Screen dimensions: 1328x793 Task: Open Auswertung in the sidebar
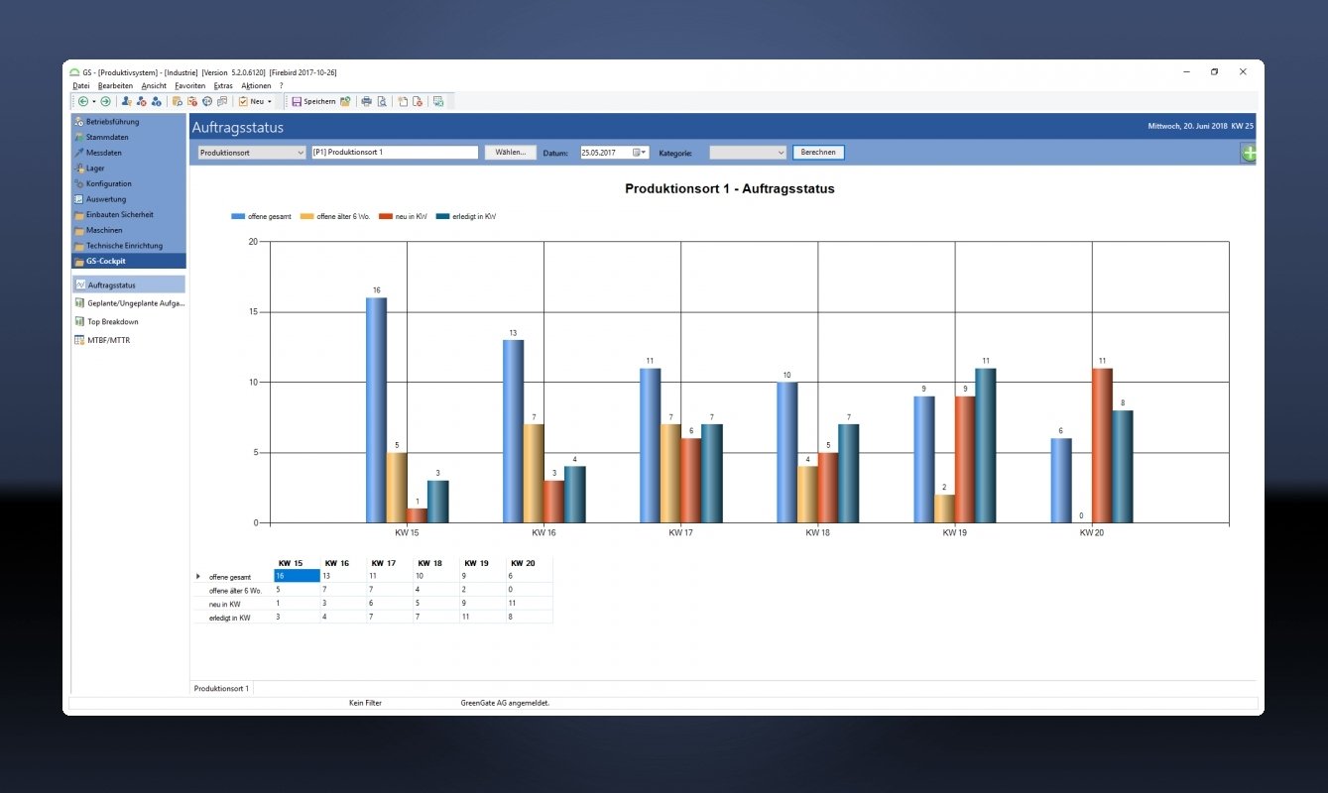(129, 199)
